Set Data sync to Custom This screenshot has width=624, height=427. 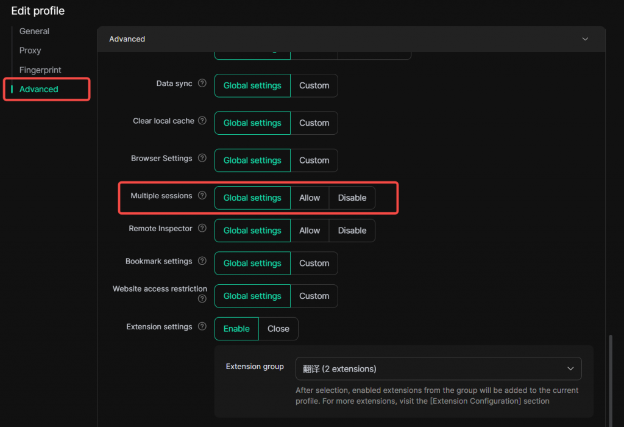tap(314, 85)
